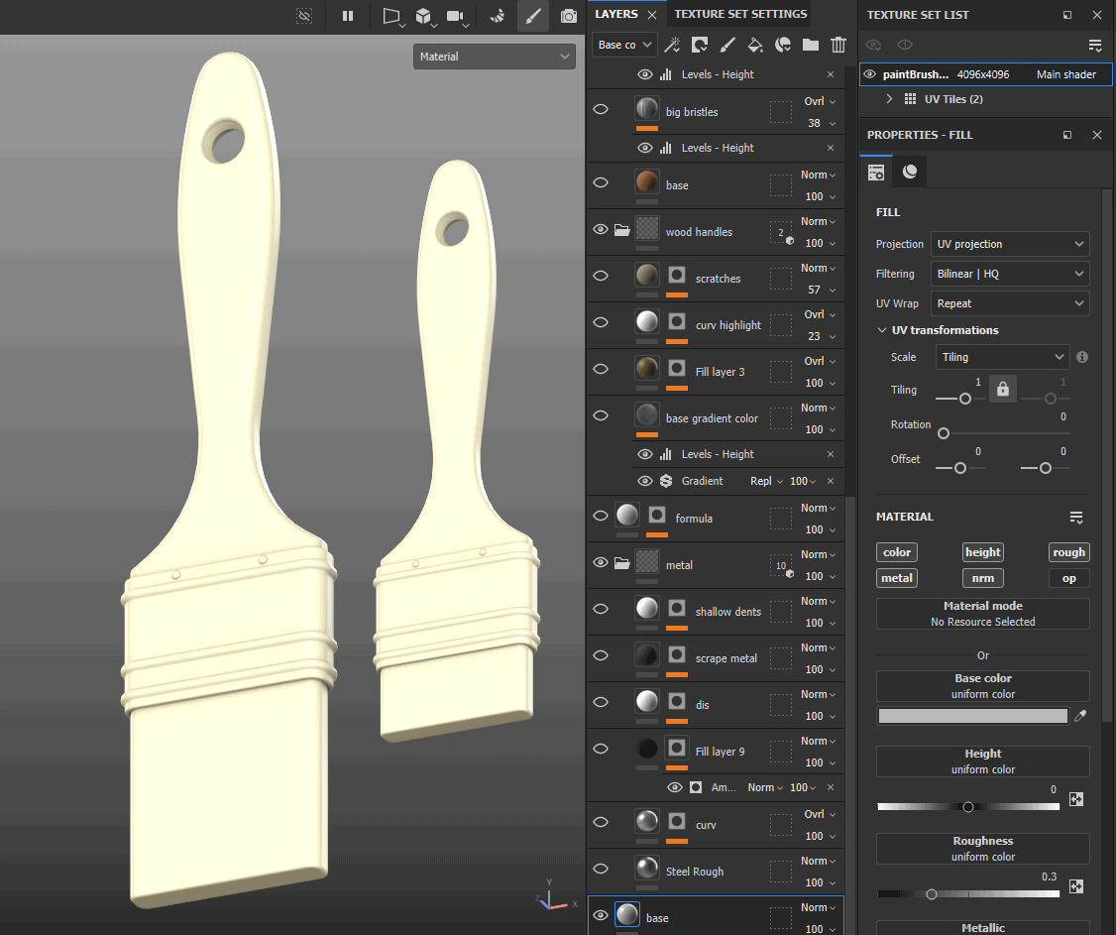
Task: Add a fill layer with bucket icon
Action: pyautogui.click(x=755, y=45)
